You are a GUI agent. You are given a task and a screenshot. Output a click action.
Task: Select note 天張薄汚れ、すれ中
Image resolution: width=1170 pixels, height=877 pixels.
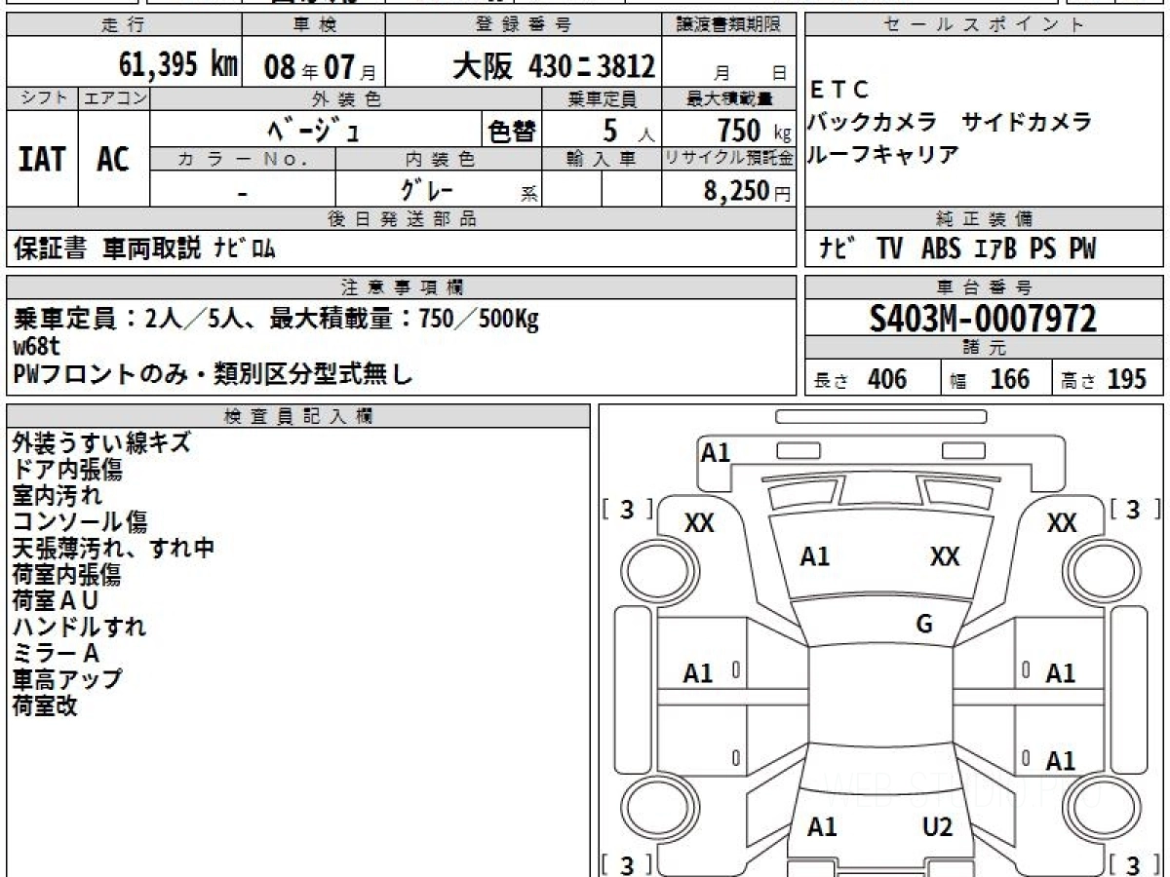[x=113, y=549]
